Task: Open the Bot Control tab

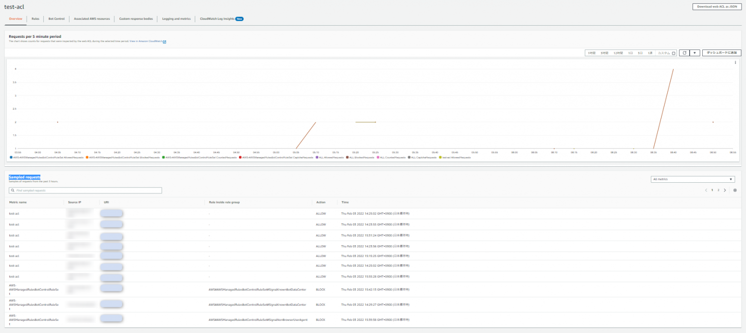Action: pos(56,18)
